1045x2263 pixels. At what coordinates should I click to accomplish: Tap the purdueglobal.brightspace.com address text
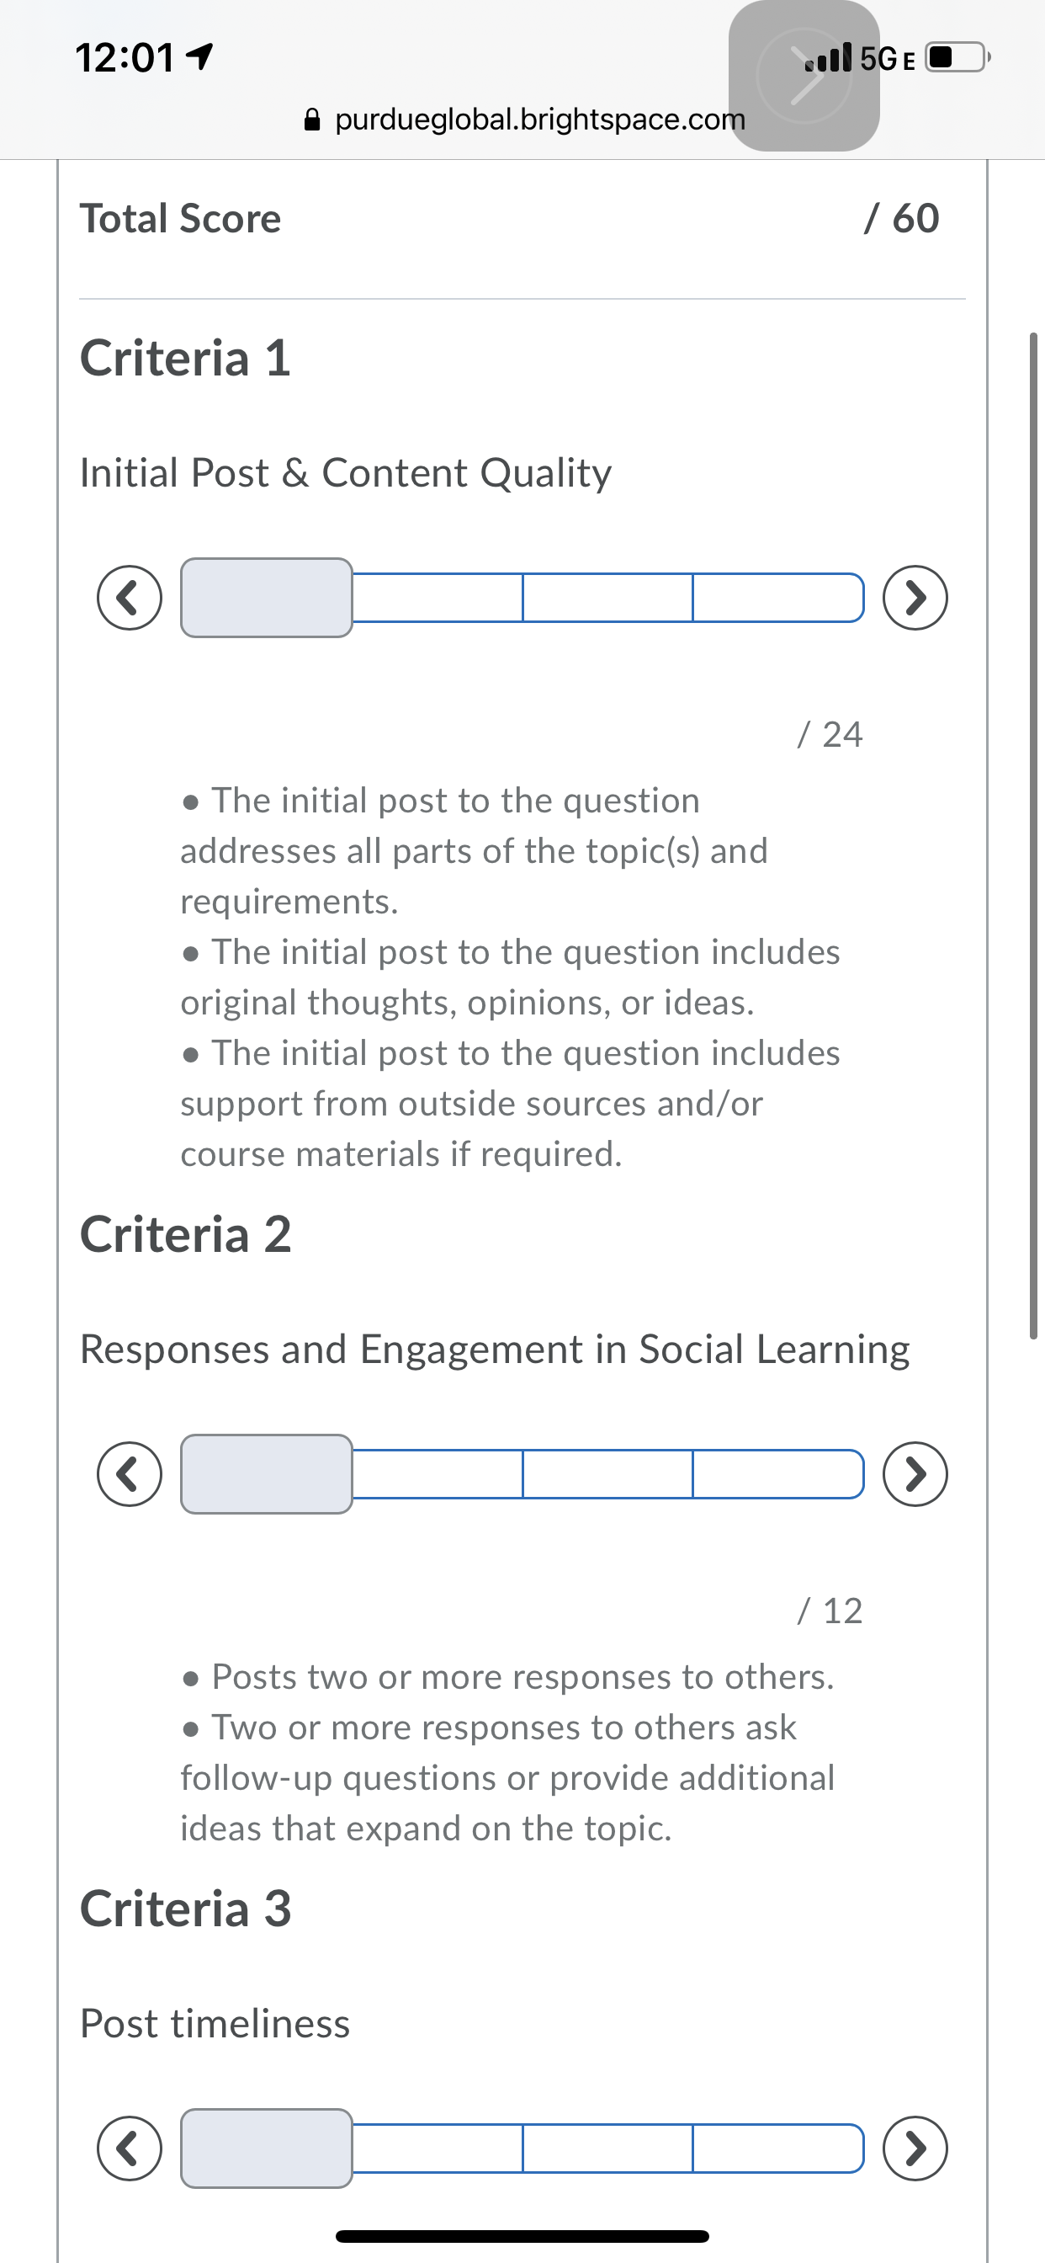pos(539,120)
